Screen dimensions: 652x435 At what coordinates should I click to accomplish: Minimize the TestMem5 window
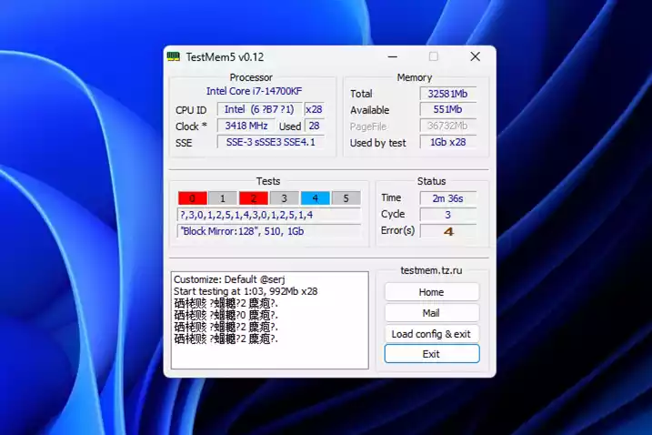[x=393, y=56]
